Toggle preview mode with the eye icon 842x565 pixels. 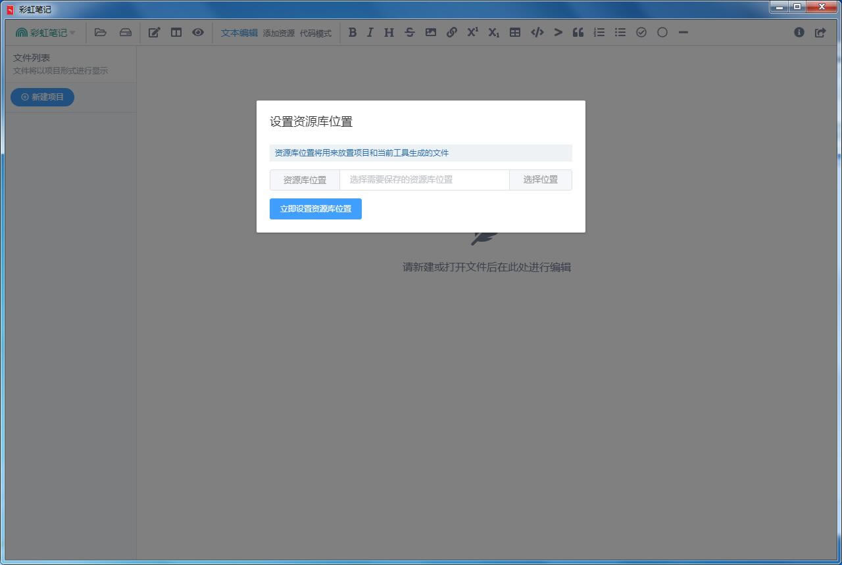[x=198, y=32]
